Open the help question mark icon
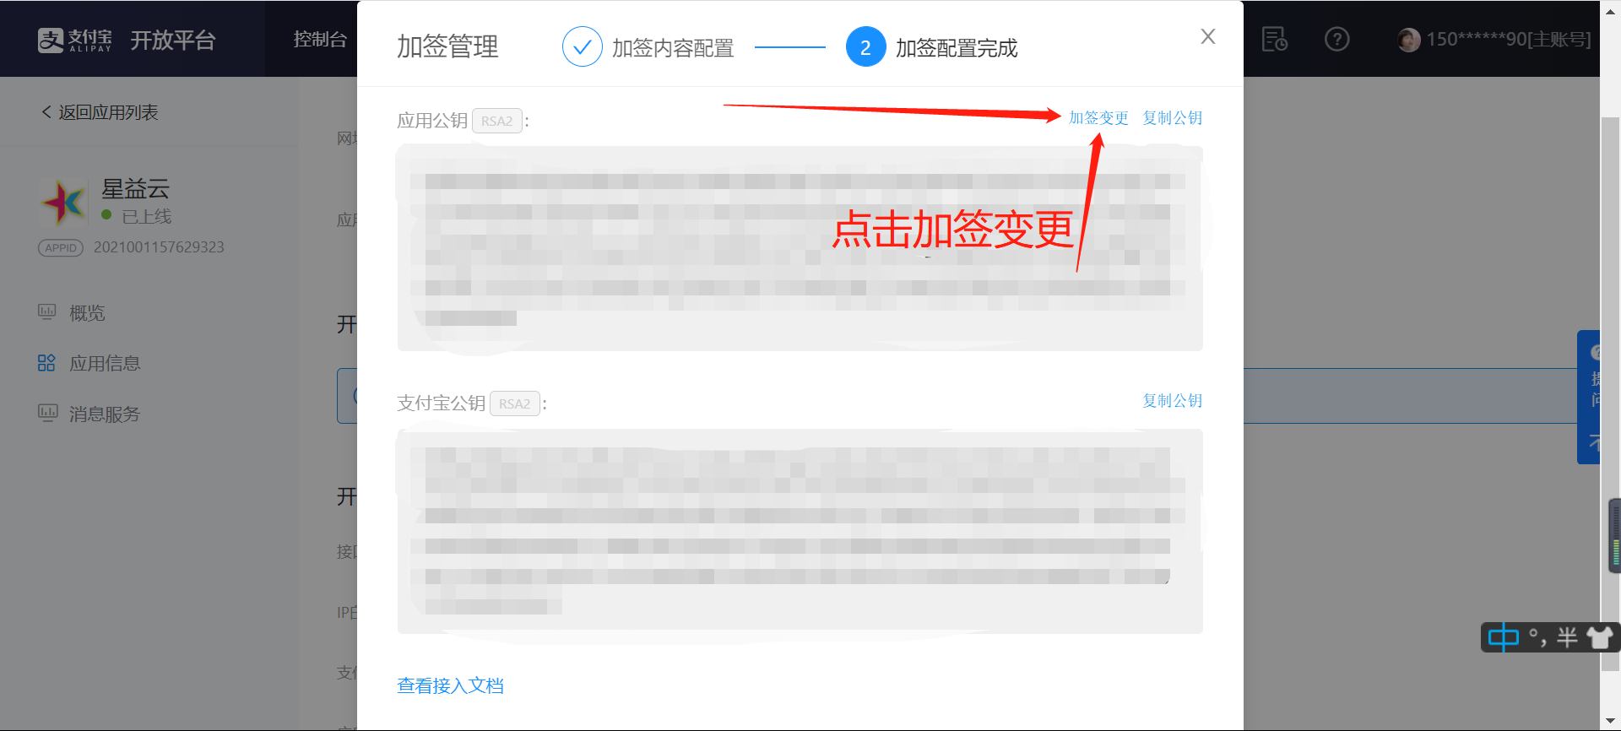 [1336, 39]
